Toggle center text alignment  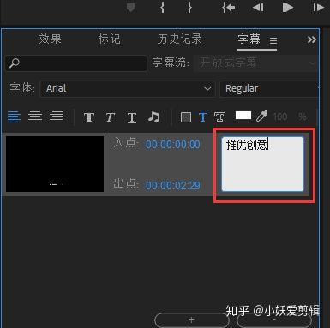[35, 117]
